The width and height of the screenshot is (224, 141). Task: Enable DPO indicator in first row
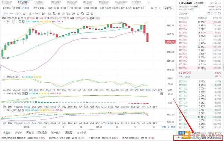pyautogui.click(x=160, y=90)
